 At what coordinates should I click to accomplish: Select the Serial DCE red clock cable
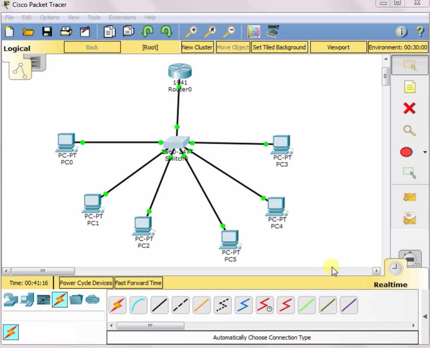click(264, 305)
